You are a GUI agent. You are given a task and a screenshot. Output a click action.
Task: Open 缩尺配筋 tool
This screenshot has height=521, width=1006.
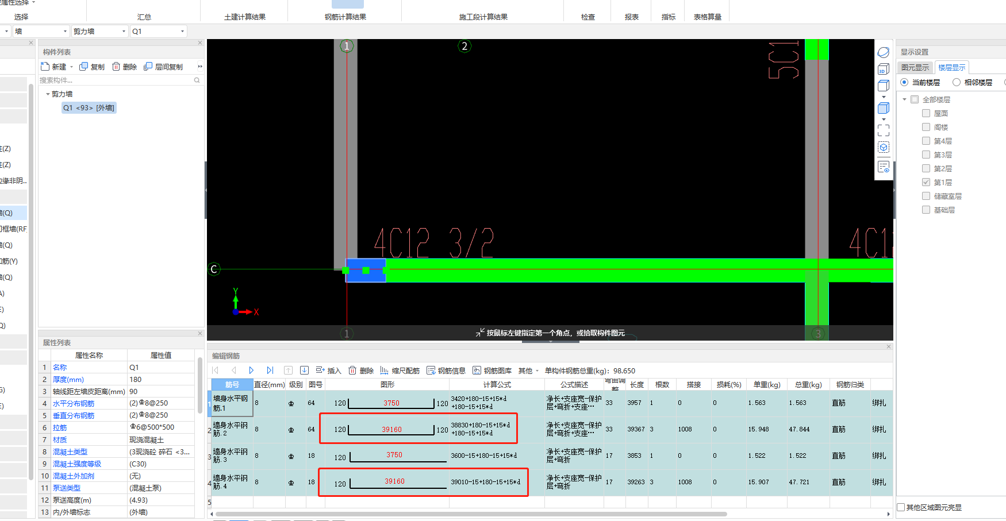(x=400, y=371)
